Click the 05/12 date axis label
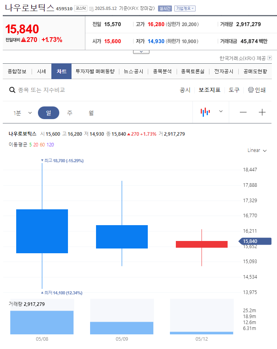The image size is (277, 349). [x=202, y=339]
